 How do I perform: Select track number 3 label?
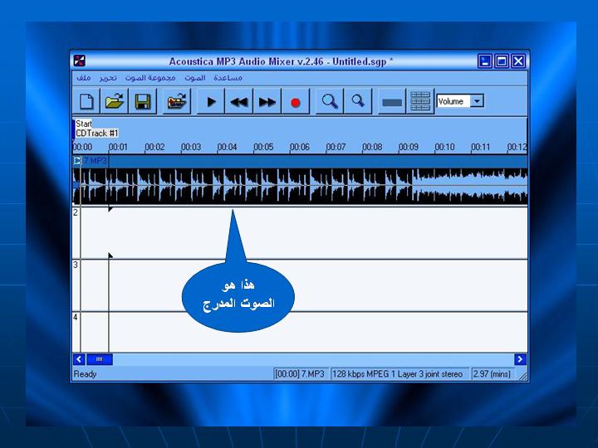point(76,265)
